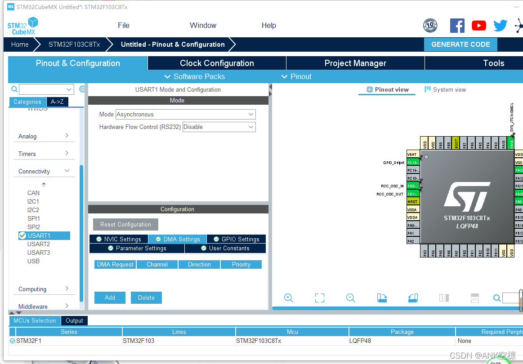
Task: Select the VBAT pin on chip
Action: click(413, 154)
